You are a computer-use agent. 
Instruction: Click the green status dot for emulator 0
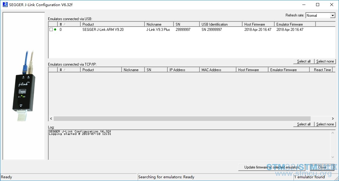(x=55, y=30)
